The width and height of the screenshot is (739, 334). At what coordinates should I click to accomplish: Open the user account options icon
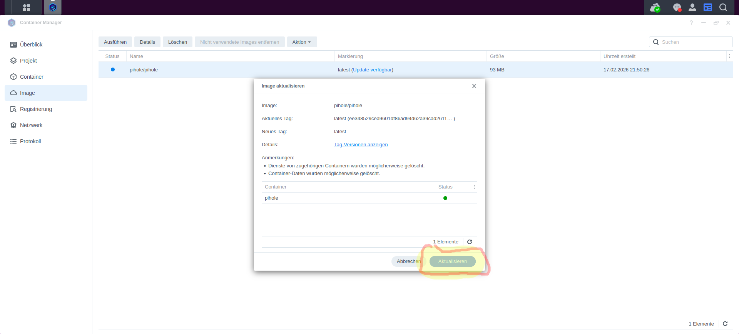pyautogui.click(x=692, y=7)
